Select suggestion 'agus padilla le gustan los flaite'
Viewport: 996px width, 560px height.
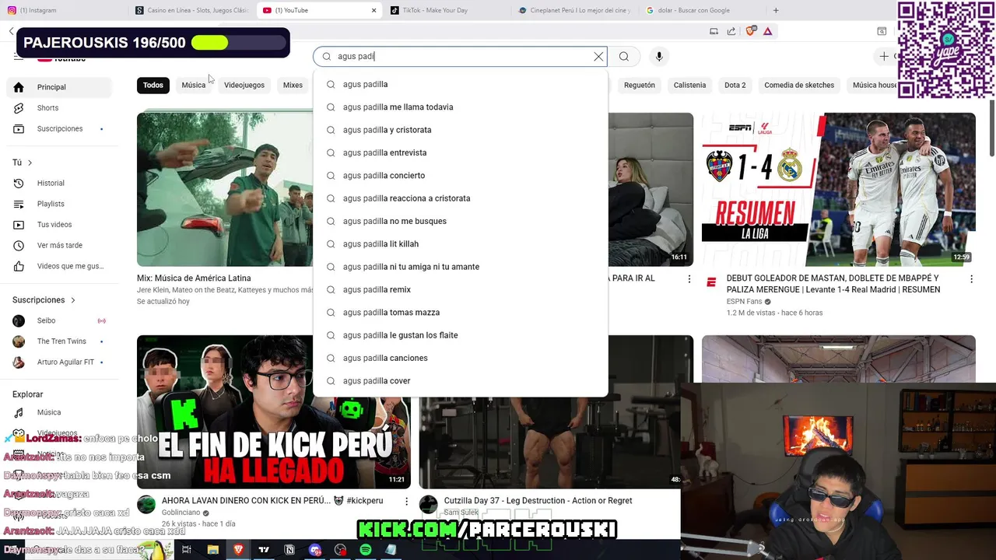(461, 335)
